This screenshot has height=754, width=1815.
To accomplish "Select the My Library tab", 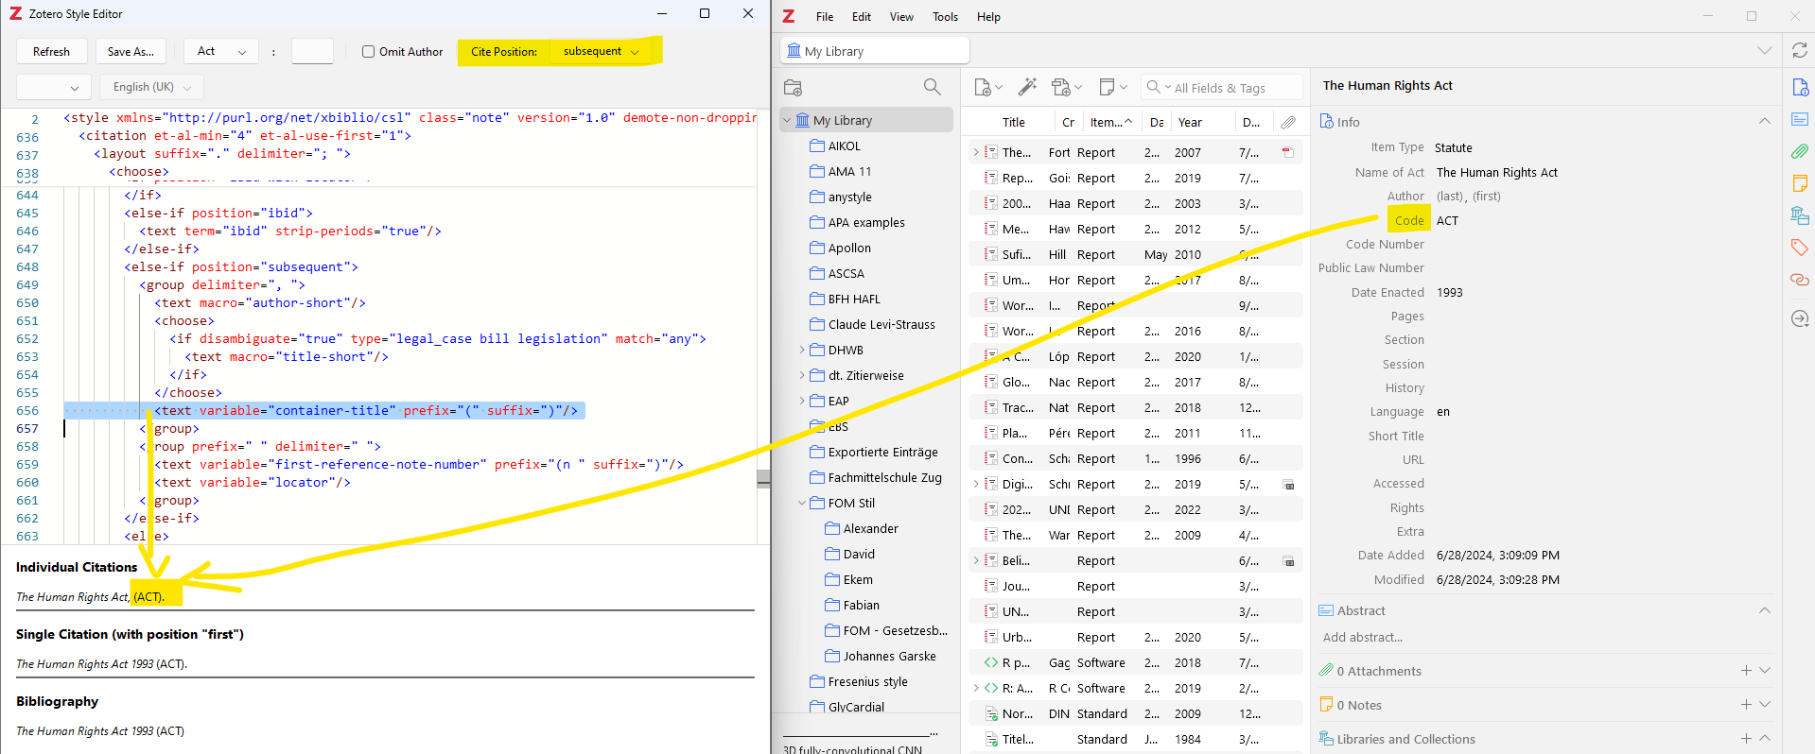I will pyautogui.click(x=875, y=51).
